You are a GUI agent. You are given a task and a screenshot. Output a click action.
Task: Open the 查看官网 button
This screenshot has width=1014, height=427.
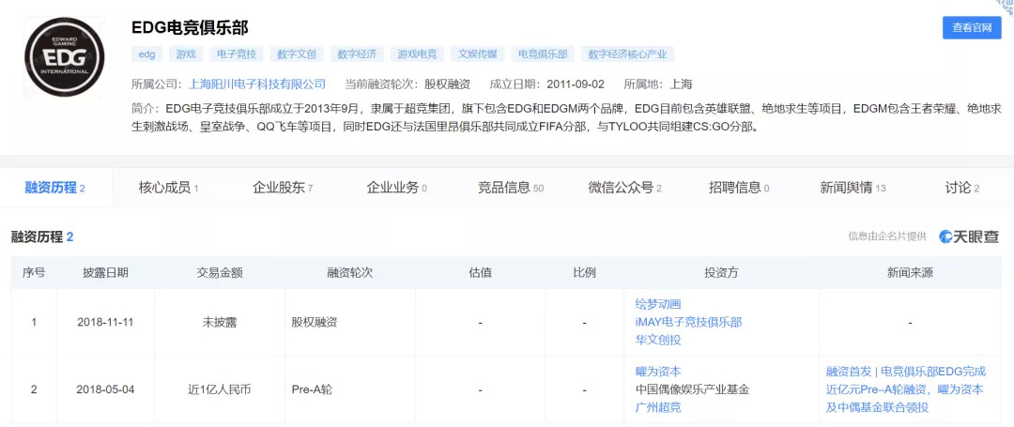point(972,28)
